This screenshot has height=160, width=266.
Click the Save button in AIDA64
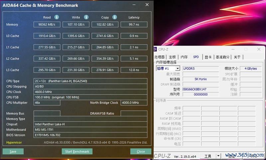(13, 151)
